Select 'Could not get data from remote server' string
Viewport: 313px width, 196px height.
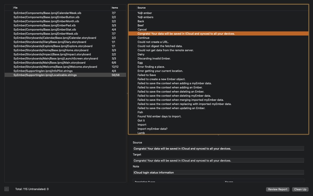(x=218, y=50)
